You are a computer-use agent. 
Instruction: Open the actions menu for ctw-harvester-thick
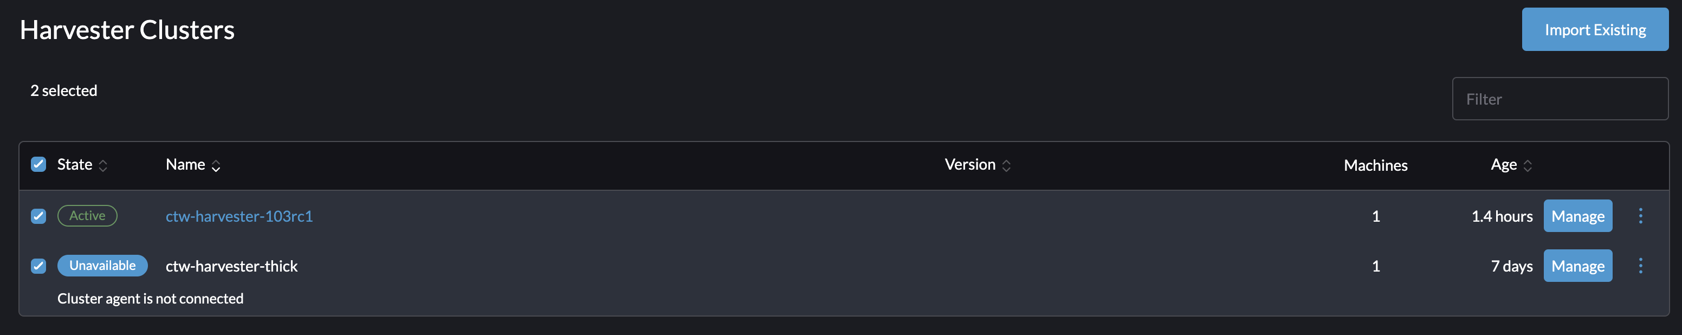point(1641,266)
